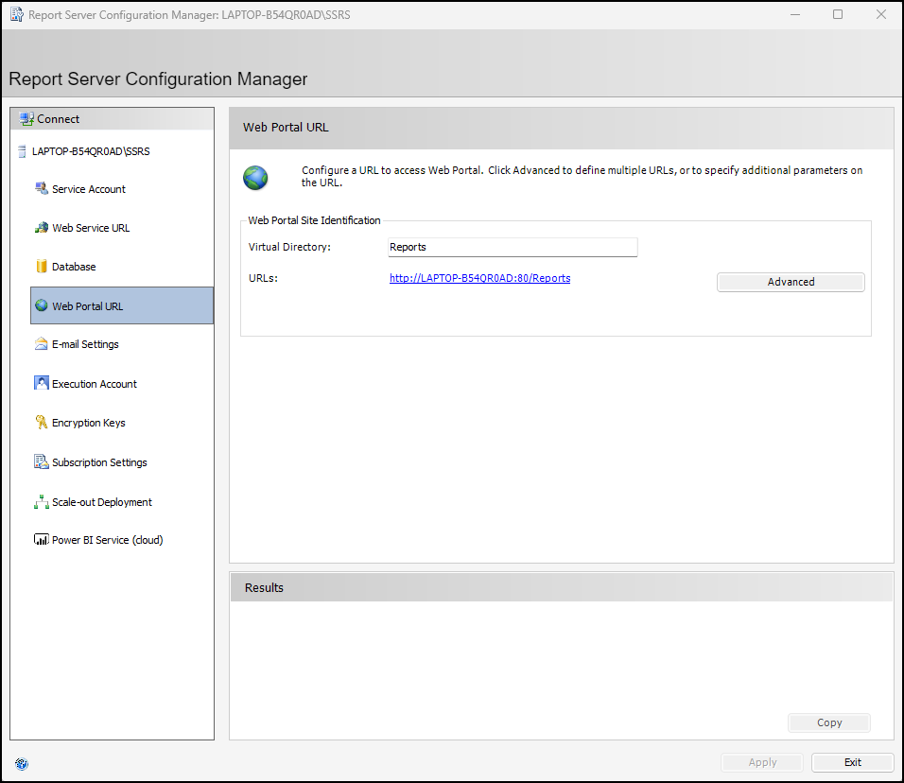Copy the Results panel contents

[x=828, y=722]
